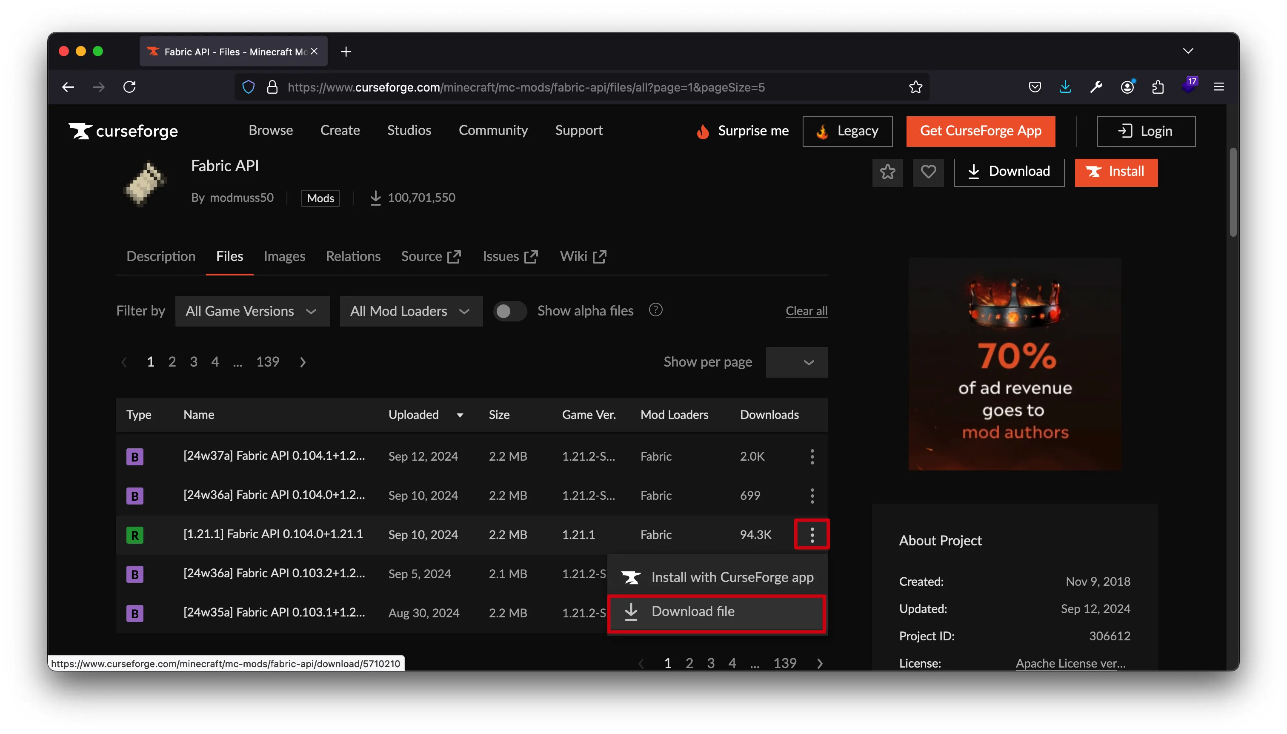
Task: Click help icon next to Show alpha files
Action: (655, 310)
